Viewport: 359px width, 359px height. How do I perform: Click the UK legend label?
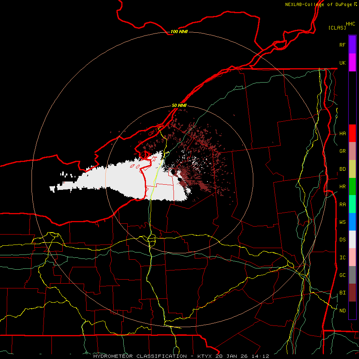point(342,63)
